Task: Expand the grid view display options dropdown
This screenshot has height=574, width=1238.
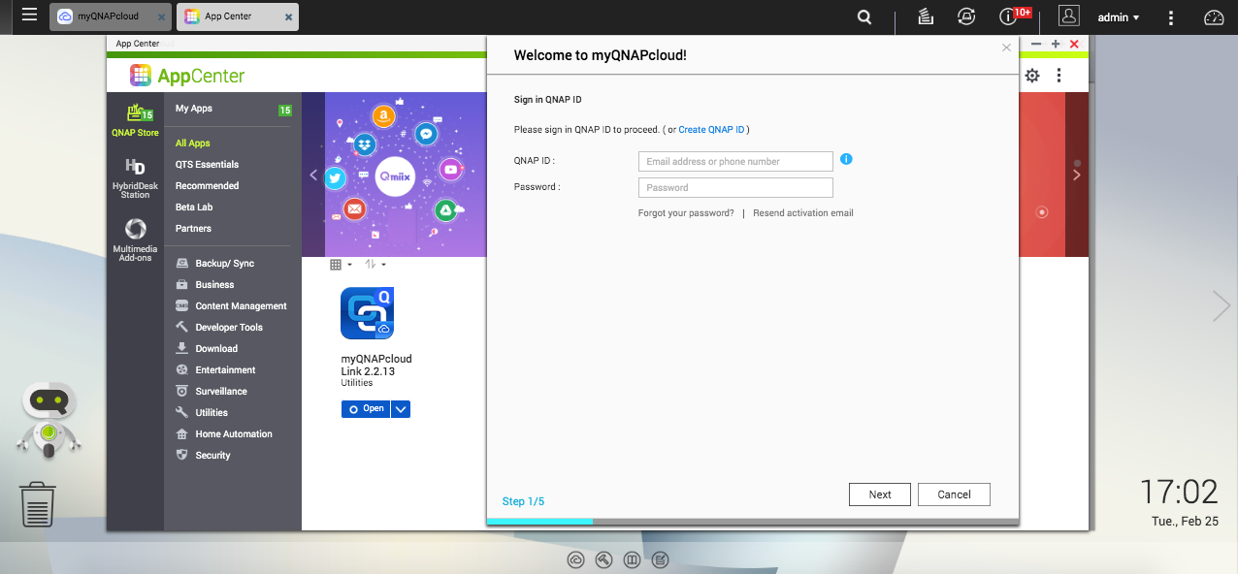Action: (340, 264)
